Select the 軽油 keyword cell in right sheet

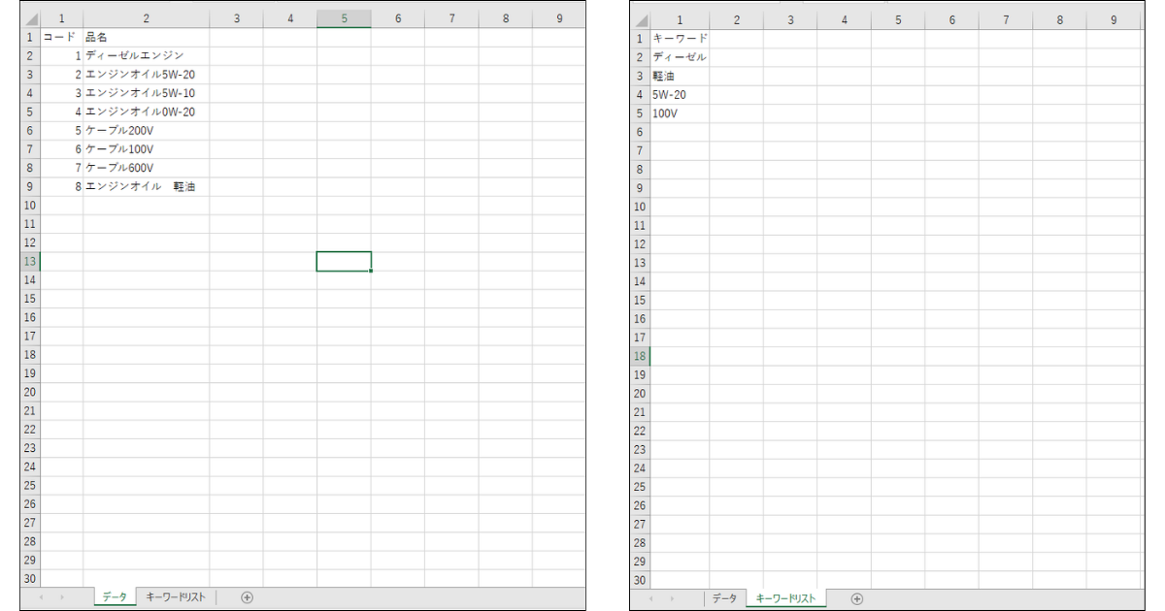679,76
